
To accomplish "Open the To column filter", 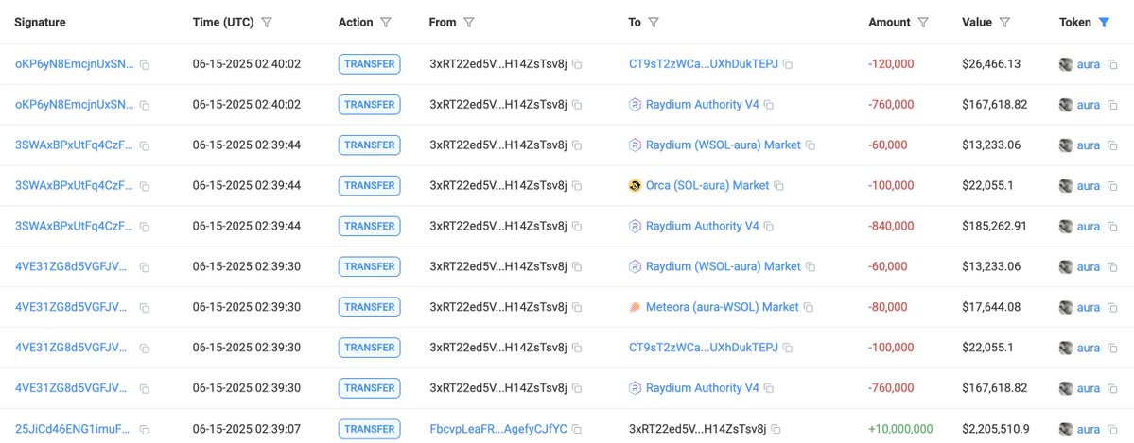I will point(653,23).
